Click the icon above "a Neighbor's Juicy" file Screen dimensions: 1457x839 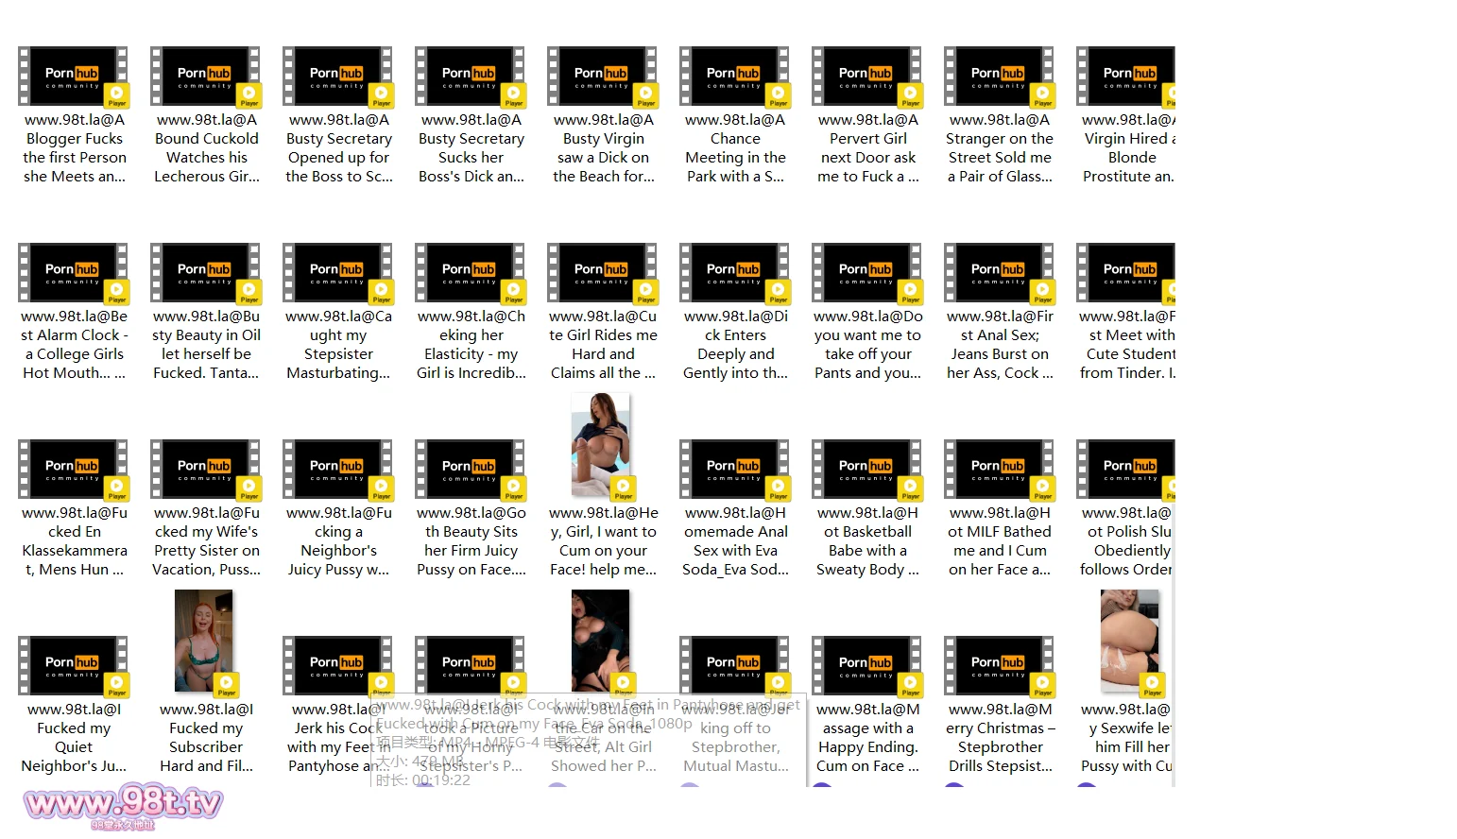[338, 469]
